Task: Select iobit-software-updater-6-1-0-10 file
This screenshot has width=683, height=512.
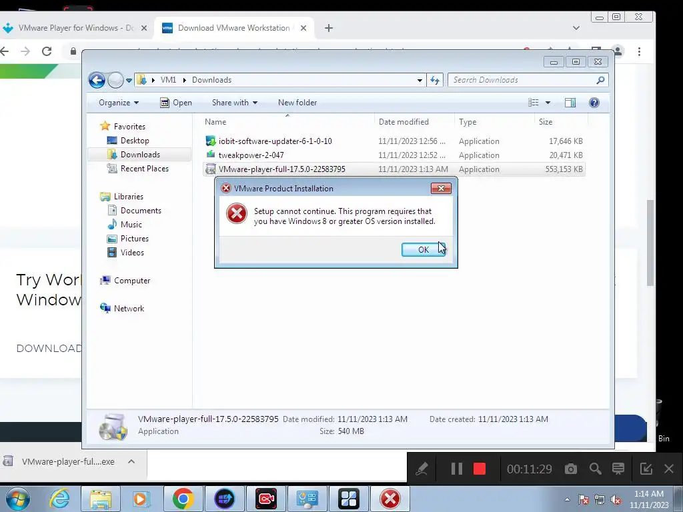Action: point(394,141)
